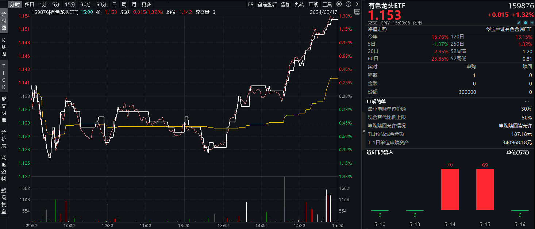This screenshot has height=229, width=535.
Task: Click the 净值走势 header
Action: coord(377,29)
